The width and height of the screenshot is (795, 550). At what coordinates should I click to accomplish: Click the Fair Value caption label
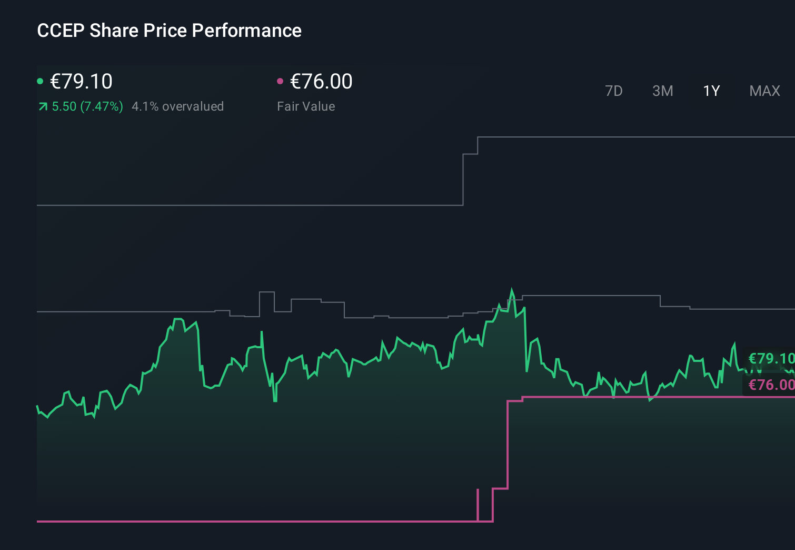306,106
